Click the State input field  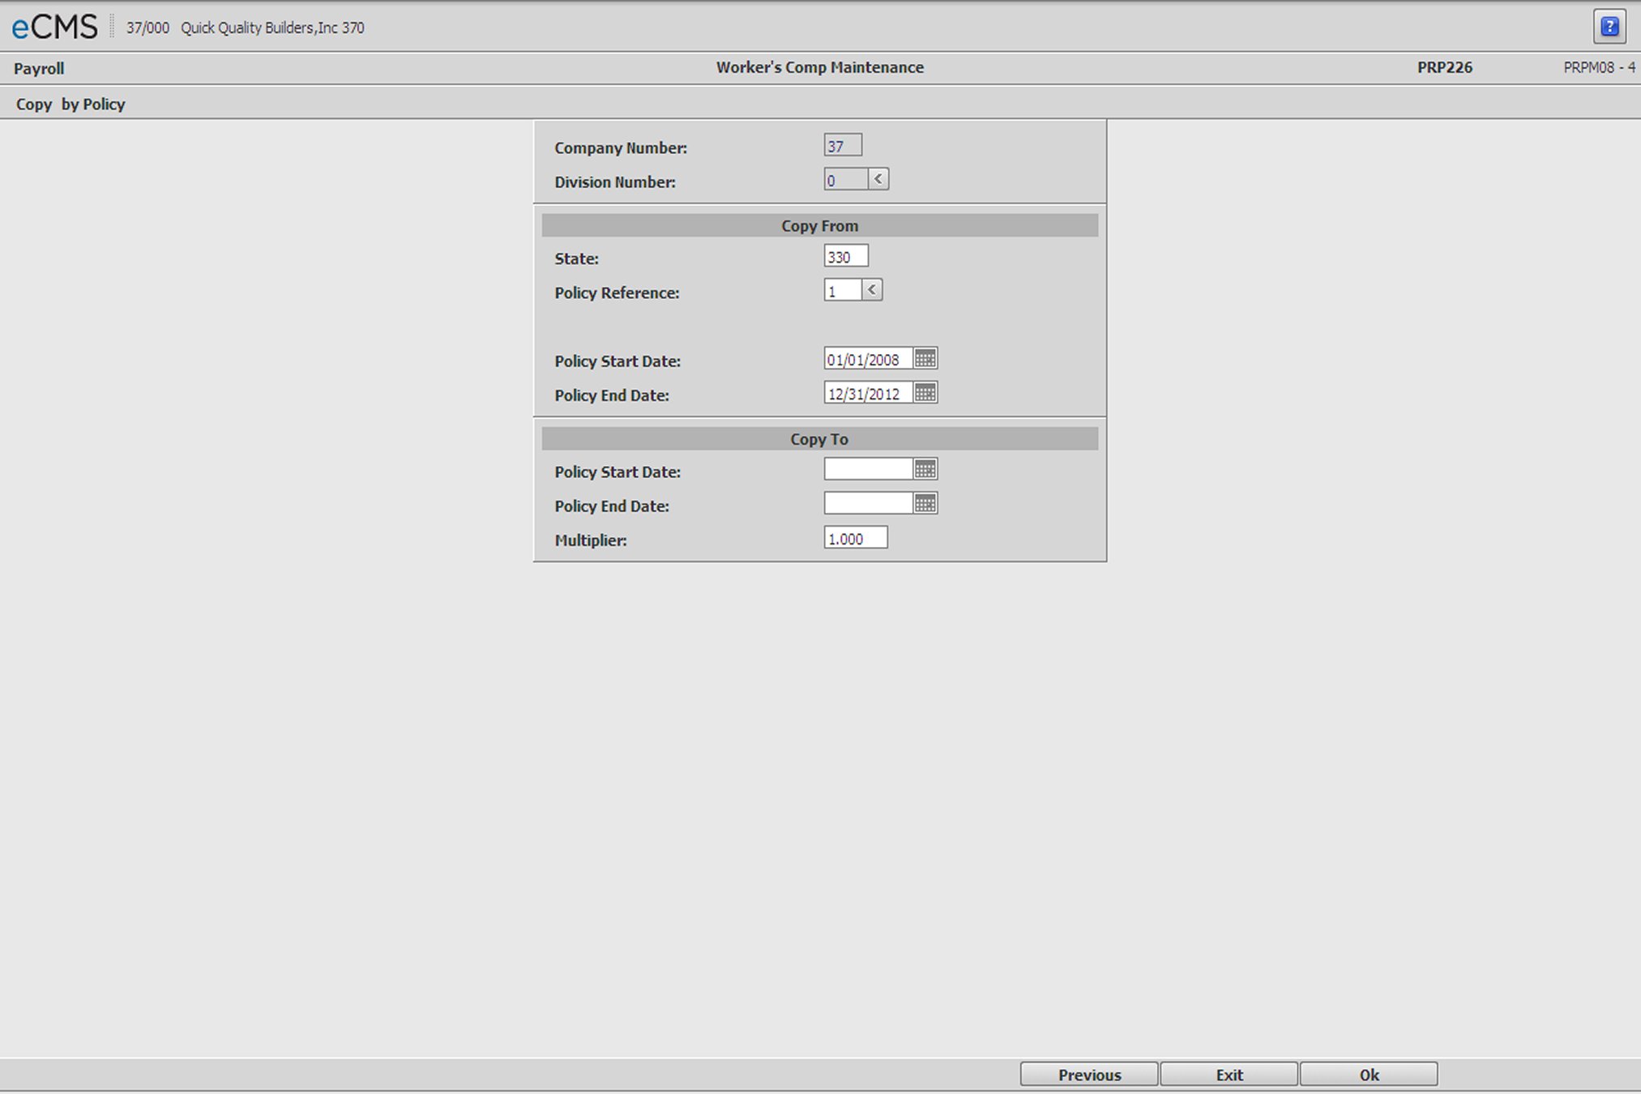coord(846,255)
